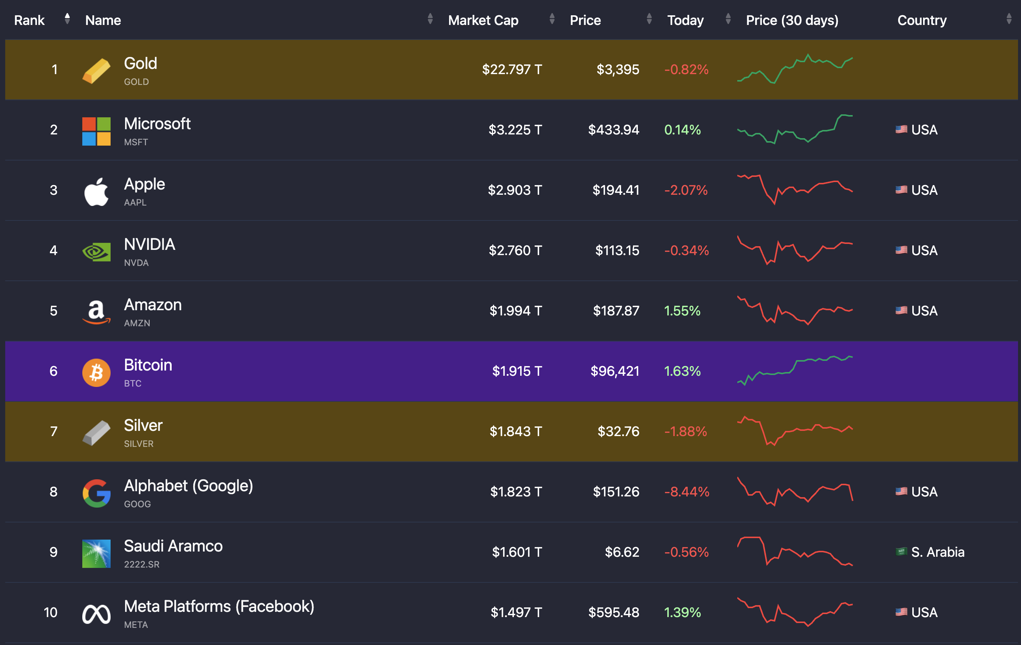Image resolution: width=1021 pixels, height=645 pixels.
Task: Click the USA flag in Alphabet row
Action: pyautogui.click(x=901, y=492)
